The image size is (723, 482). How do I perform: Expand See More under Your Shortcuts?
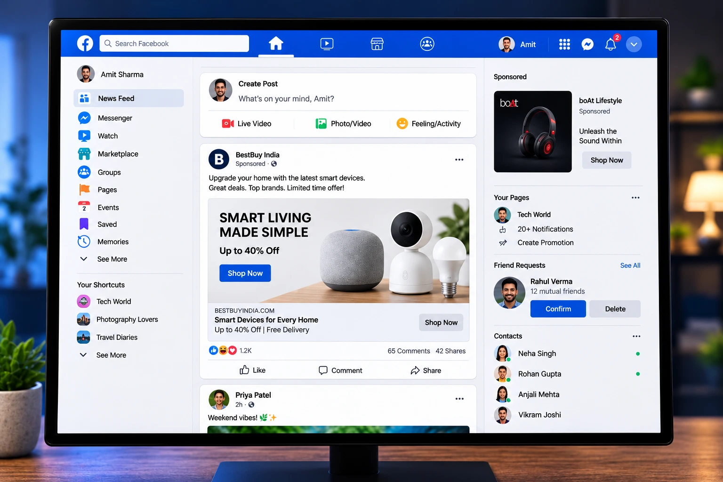(103, 355)
